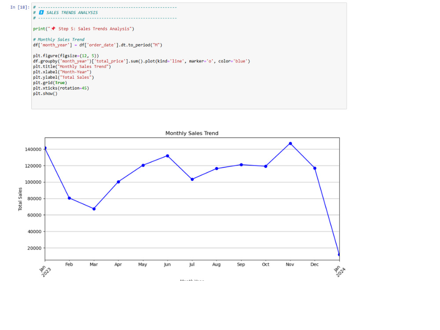Click the Jan 2023 x-axis tick label
Screen dimensions: 440x330
pyautogui.click(x=45, y=271)
